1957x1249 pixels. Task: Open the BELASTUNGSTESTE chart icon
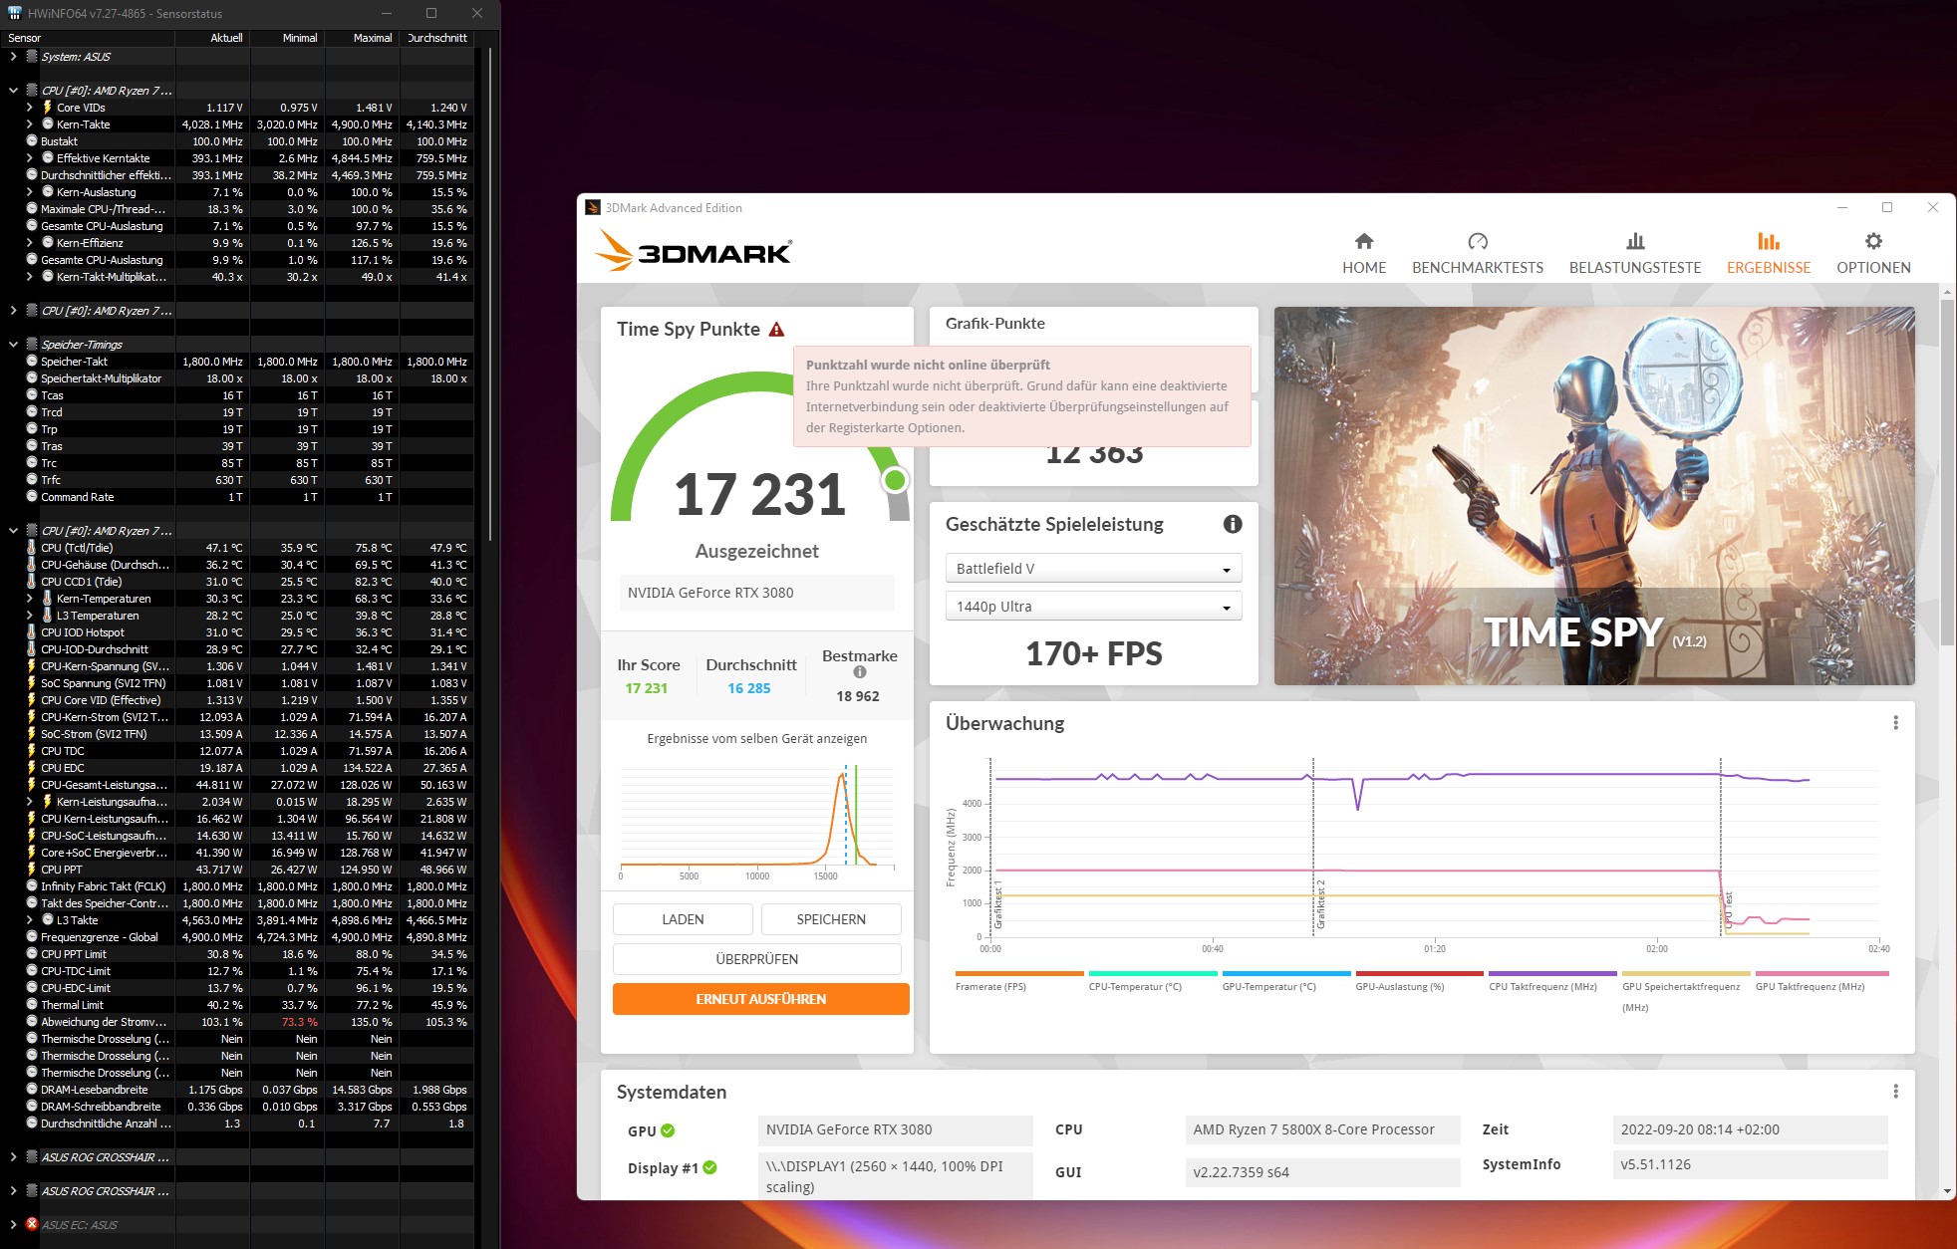1634,241
